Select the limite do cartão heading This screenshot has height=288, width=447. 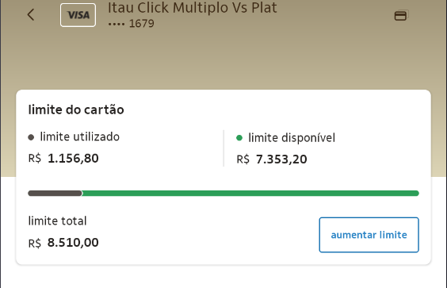coord(76,110)
